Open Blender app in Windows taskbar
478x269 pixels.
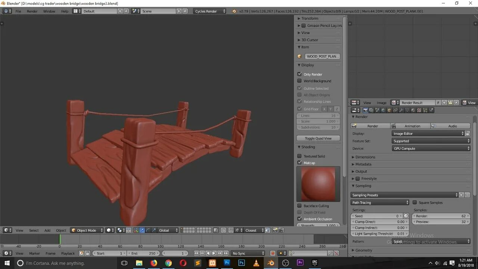[x=271, y=263]
